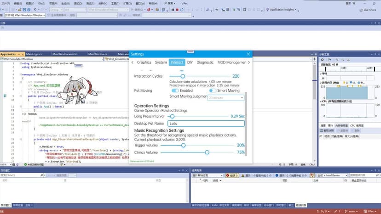381x214 pixels.
Task: Stop debugging with the red square
Action: 177,10
